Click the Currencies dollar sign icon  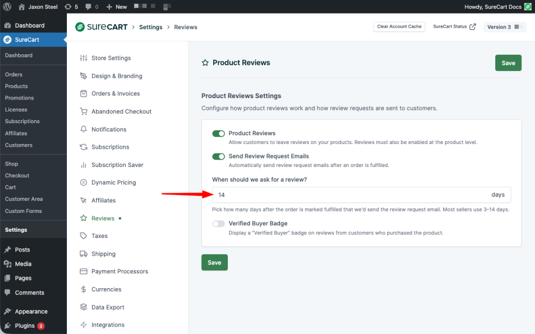tap(84, 290)
